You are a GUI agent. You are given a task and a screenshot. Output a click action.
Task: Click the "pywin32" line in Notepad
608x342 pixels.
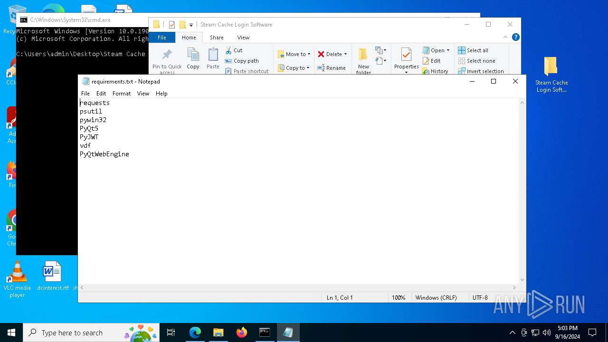(x=93, y=120)
